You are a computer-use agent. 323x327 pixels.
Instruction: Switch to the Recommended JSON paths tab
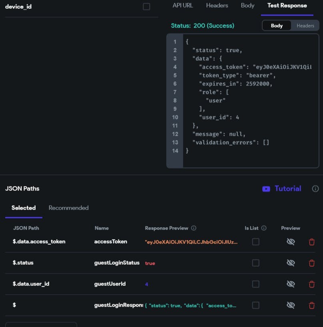[68, 208]
